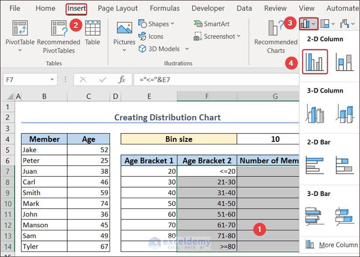Viewport: 360px width, 257px height.
Task: Pick the 2-D Stacked Bar chart
Action: coord(344,165)
